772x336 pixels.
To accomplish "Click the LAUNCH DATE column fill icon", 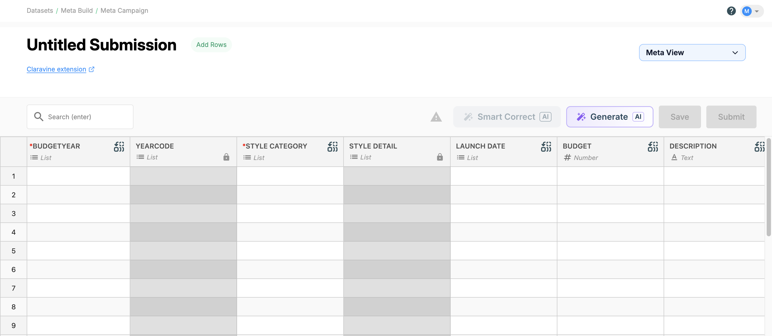I will tap(546, 147).
